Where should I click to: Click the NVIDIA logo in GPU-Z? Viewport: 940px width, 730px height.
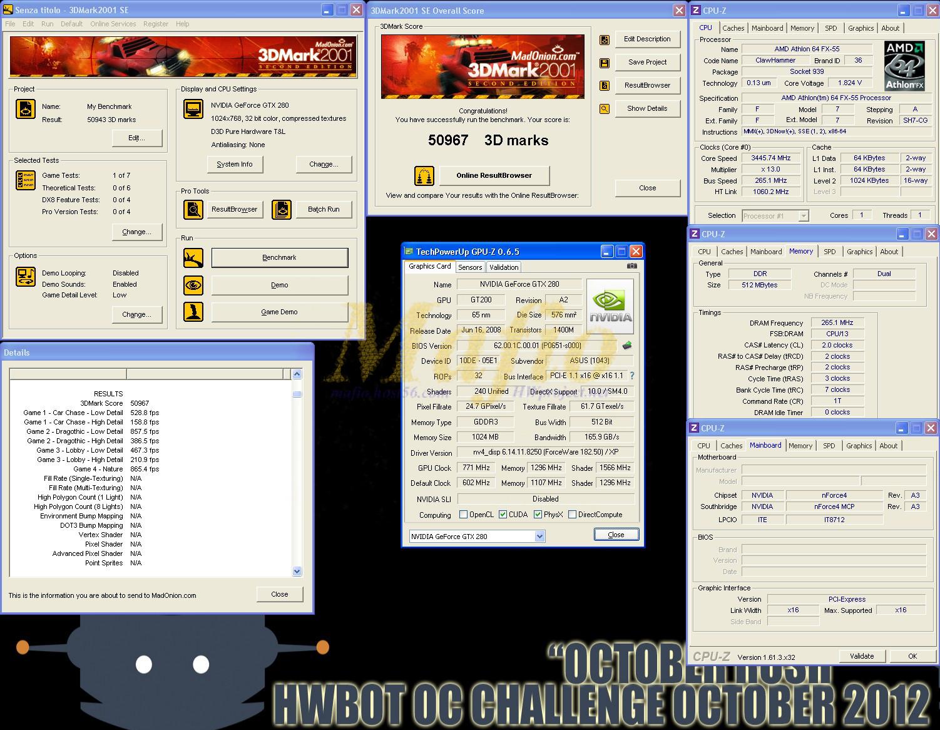coord(610,307)
